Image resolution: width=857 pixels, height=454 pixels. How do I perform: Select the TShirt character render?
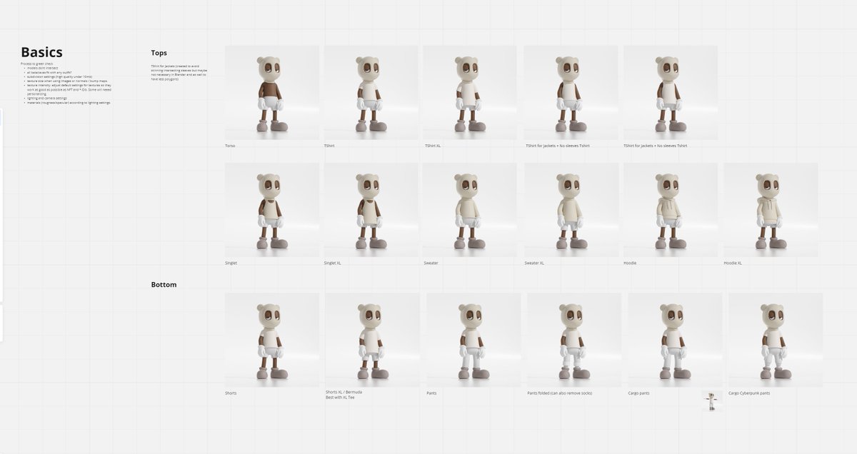[x=371, y=93]
